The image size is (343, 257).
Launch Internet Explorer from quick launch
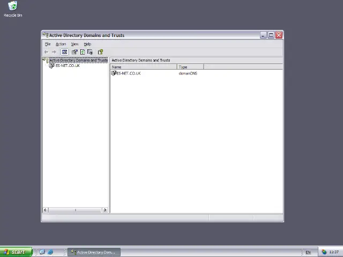[x=50, y=252]
